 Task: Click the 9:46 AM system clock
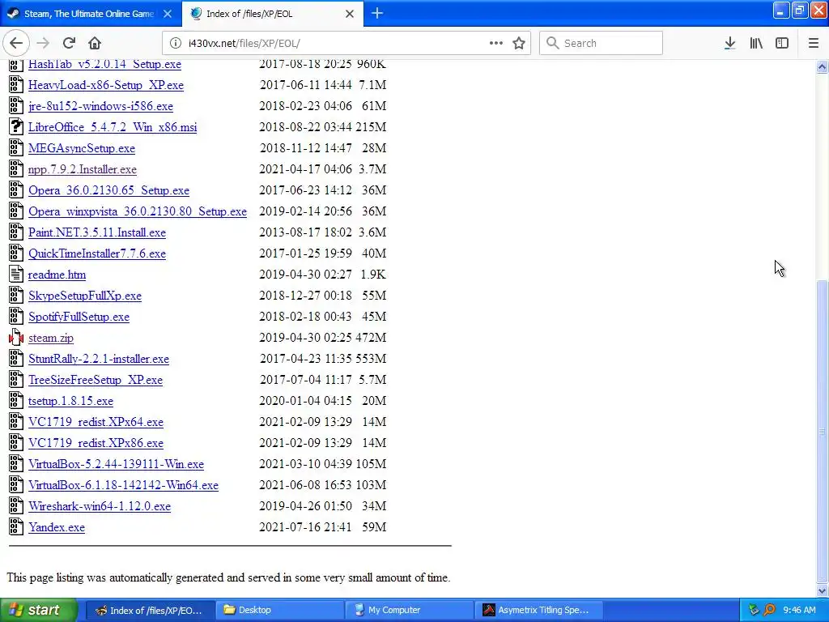[799, 610]
